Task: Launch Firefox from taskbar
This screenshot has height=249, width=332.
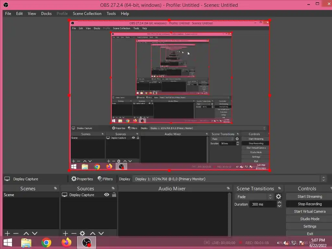Action: coord(66,243)
